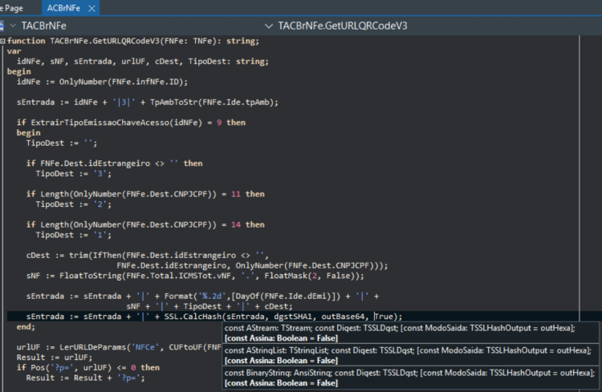602x392 pixels.
Task: Click the Length check line equal to 14
Action: point(145,224)
